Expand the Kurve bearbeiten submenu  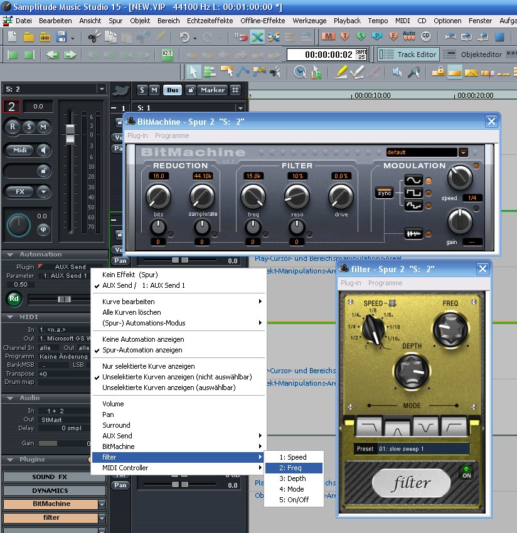point(179,302)
